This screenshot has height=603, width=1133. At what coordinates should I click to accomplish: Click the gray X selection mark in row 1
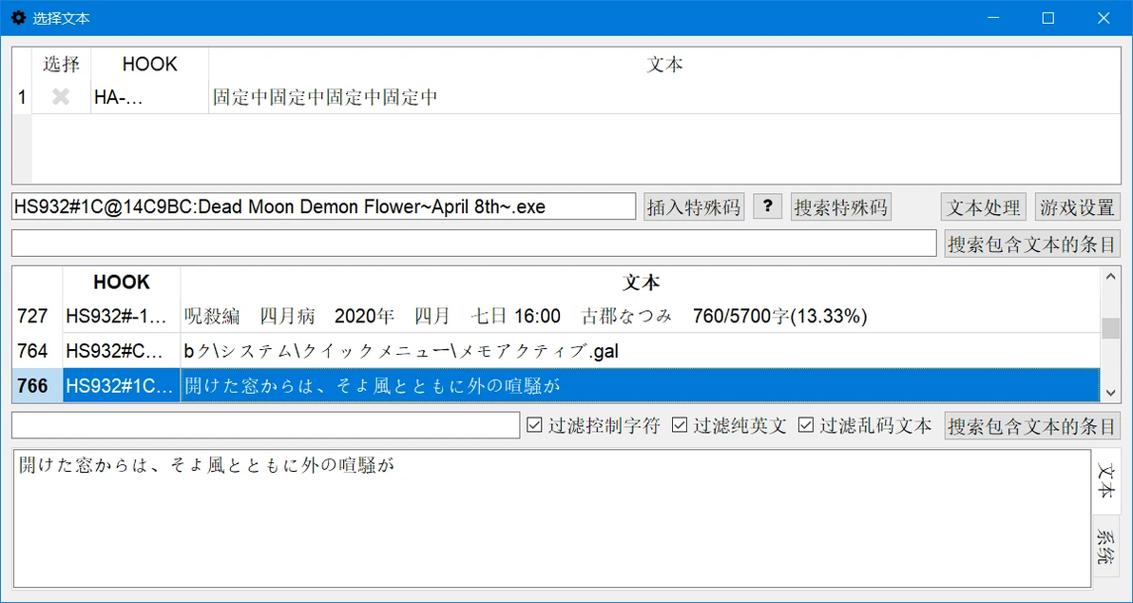(61, 97)
